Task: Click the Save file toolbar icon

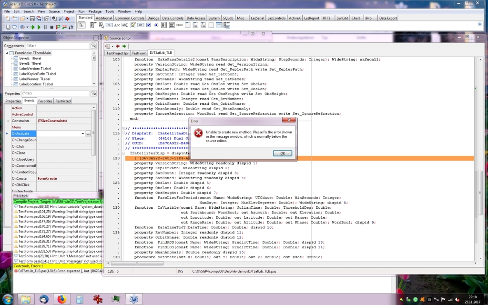Action: click(x=31, y=19)
